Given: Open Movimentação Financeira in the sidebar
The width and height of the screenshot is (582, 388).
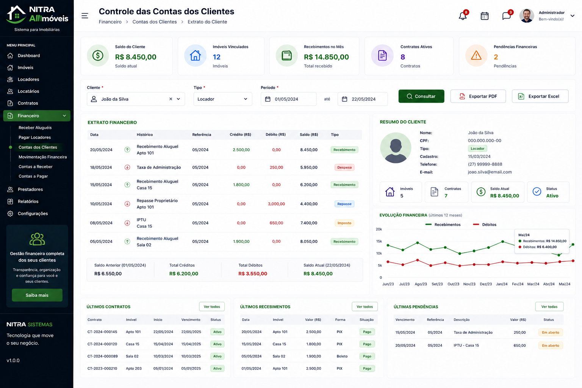Looking at the screenshot, I should (42, 157).
